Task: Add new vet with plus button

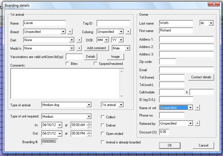Action: (x=197, y=108)
